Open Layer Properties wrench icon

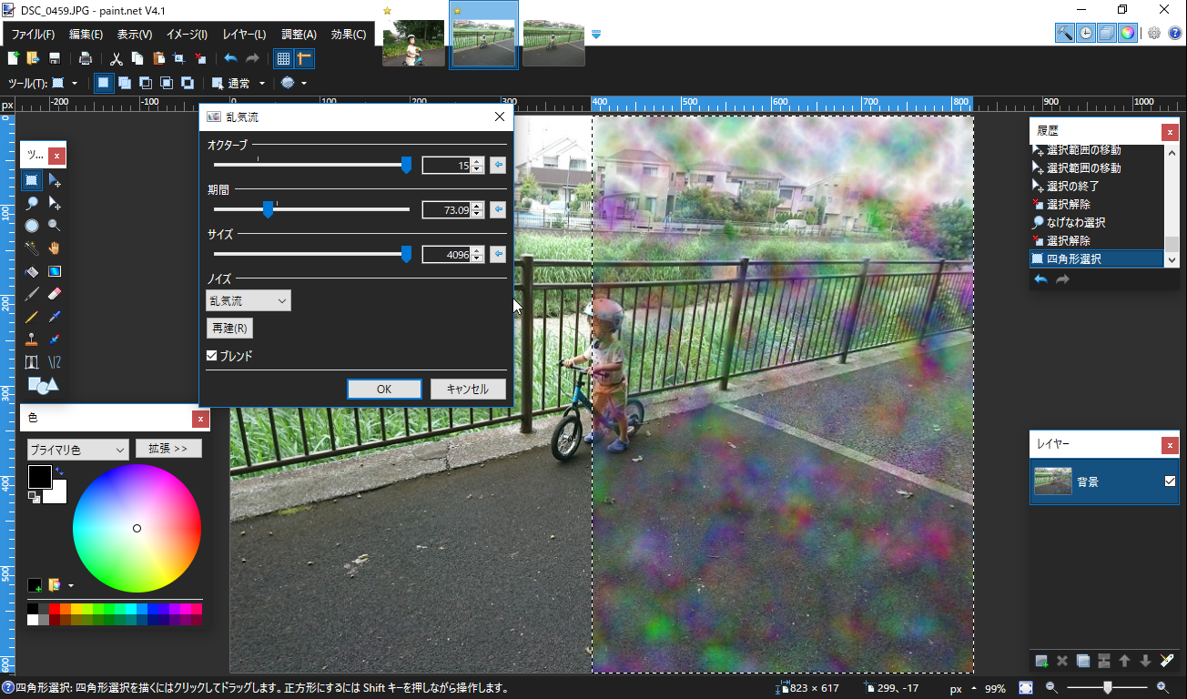(x=1167, y=661)
